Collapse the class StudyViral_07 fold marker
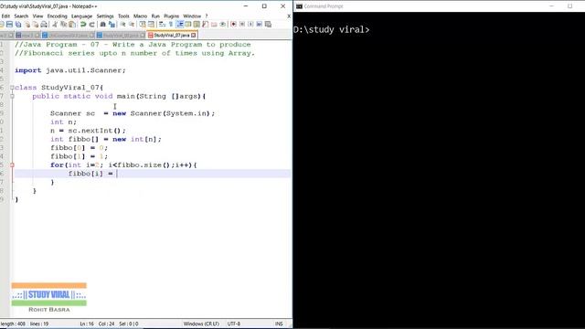The height and width of the screenshot is (329, 585). coord(12,88)
